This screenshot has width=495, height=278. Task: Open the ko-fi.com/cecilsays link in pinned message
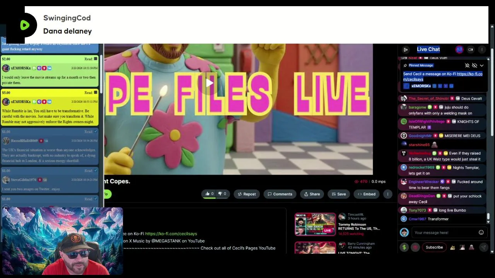click(469, 74)
